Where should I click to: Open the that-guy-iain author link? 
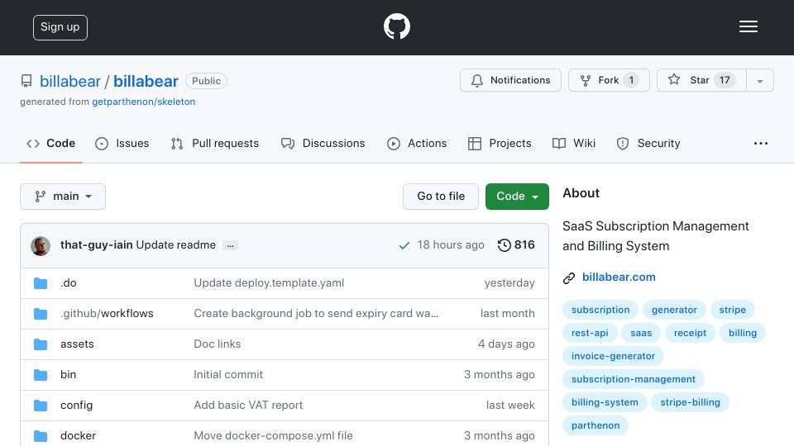[x=96, y=245]
